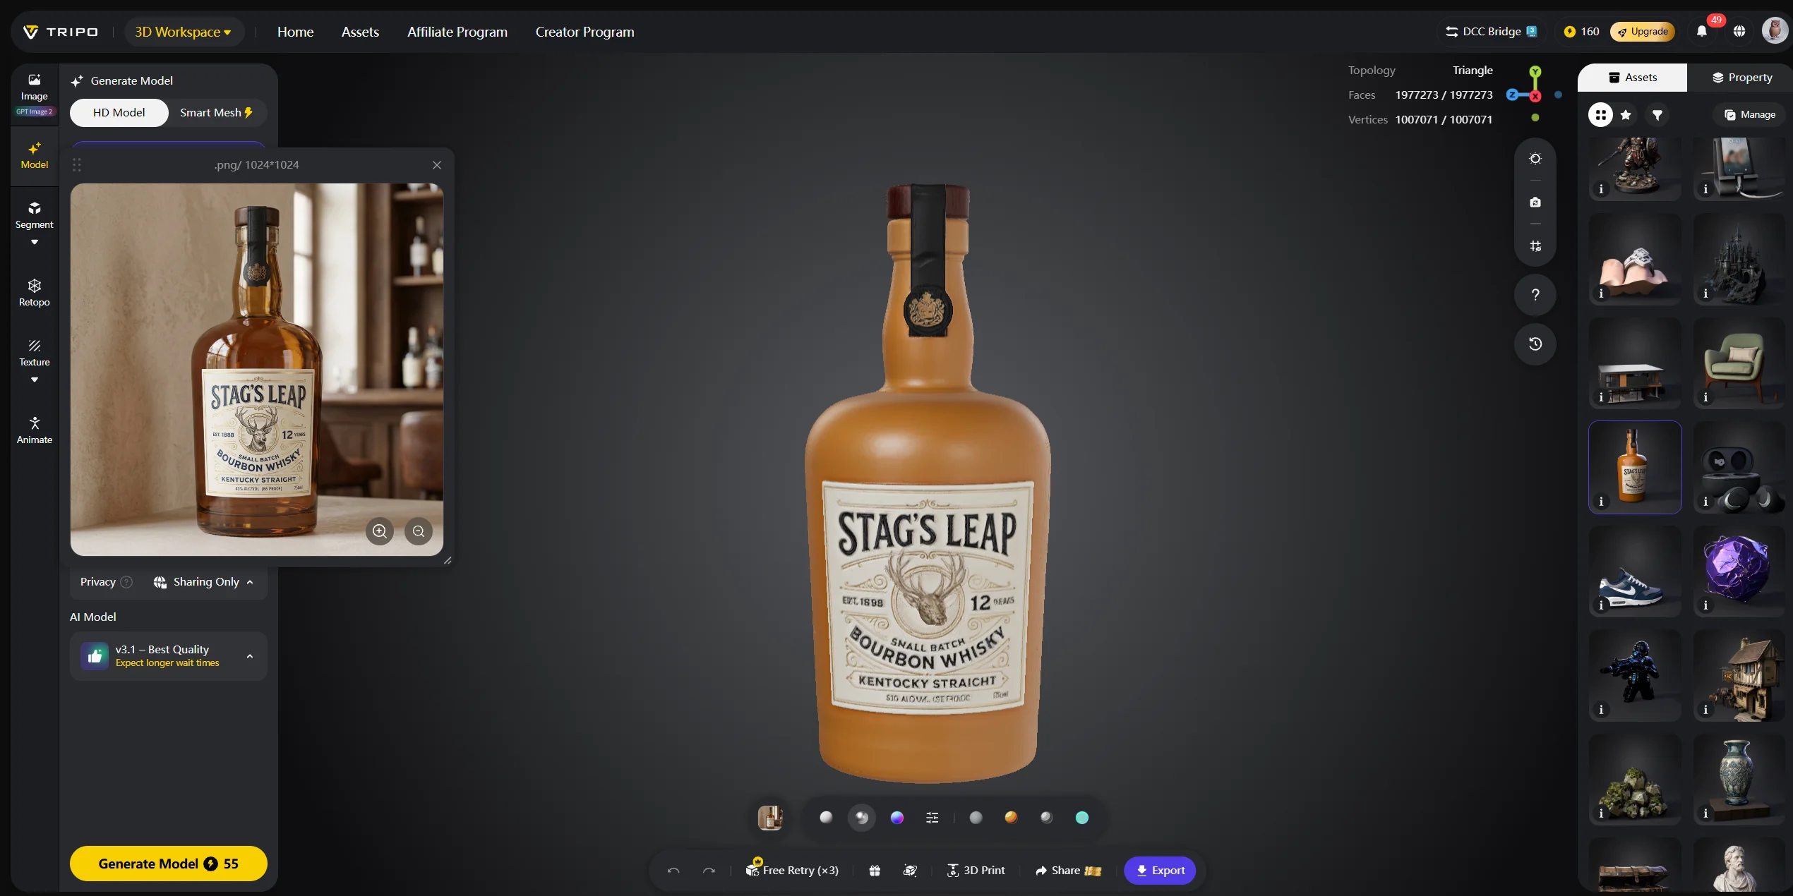Go to the Home menu item
The width and height of the screenshot is (1793, 896).
[x=295, y=32]
